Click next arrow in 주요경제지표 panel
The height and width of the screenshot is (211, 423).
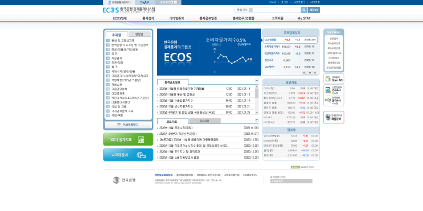point(310,73)
